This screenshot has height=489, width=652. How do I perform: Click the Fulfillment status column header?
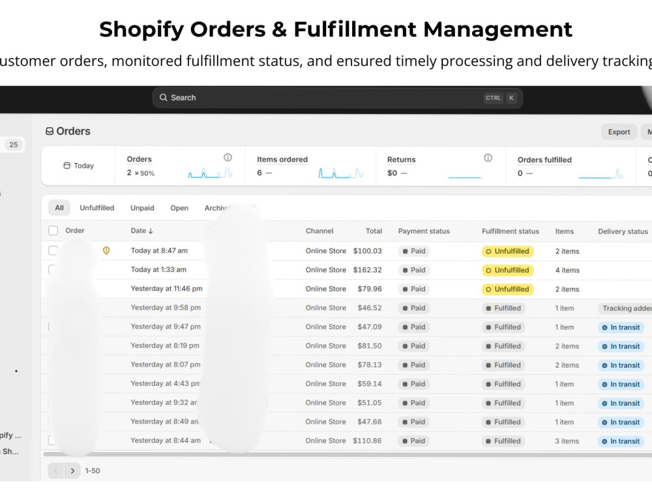point(511,231)
